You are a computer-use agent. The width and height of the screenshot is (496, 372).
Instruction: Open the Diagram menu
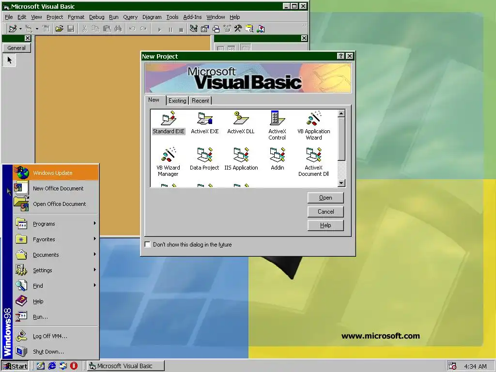pyautogui.click(x=152, y=17)
